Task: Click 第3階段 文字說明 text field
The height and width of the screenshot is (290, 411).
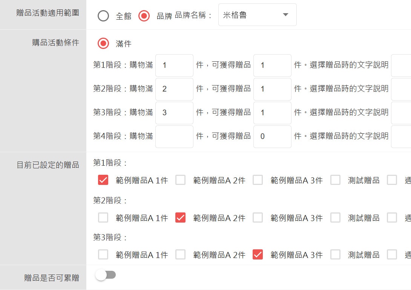Action: [x=401, y=113]
